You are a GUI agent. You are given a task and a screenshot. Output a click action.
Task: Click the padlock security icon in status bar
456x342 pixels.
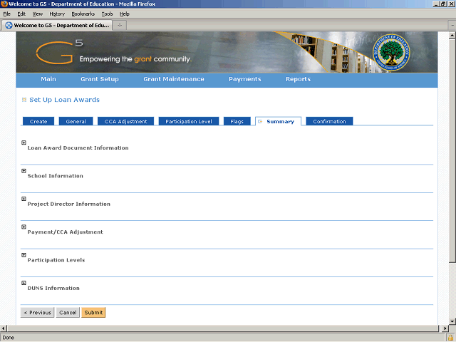pos(451,337)
